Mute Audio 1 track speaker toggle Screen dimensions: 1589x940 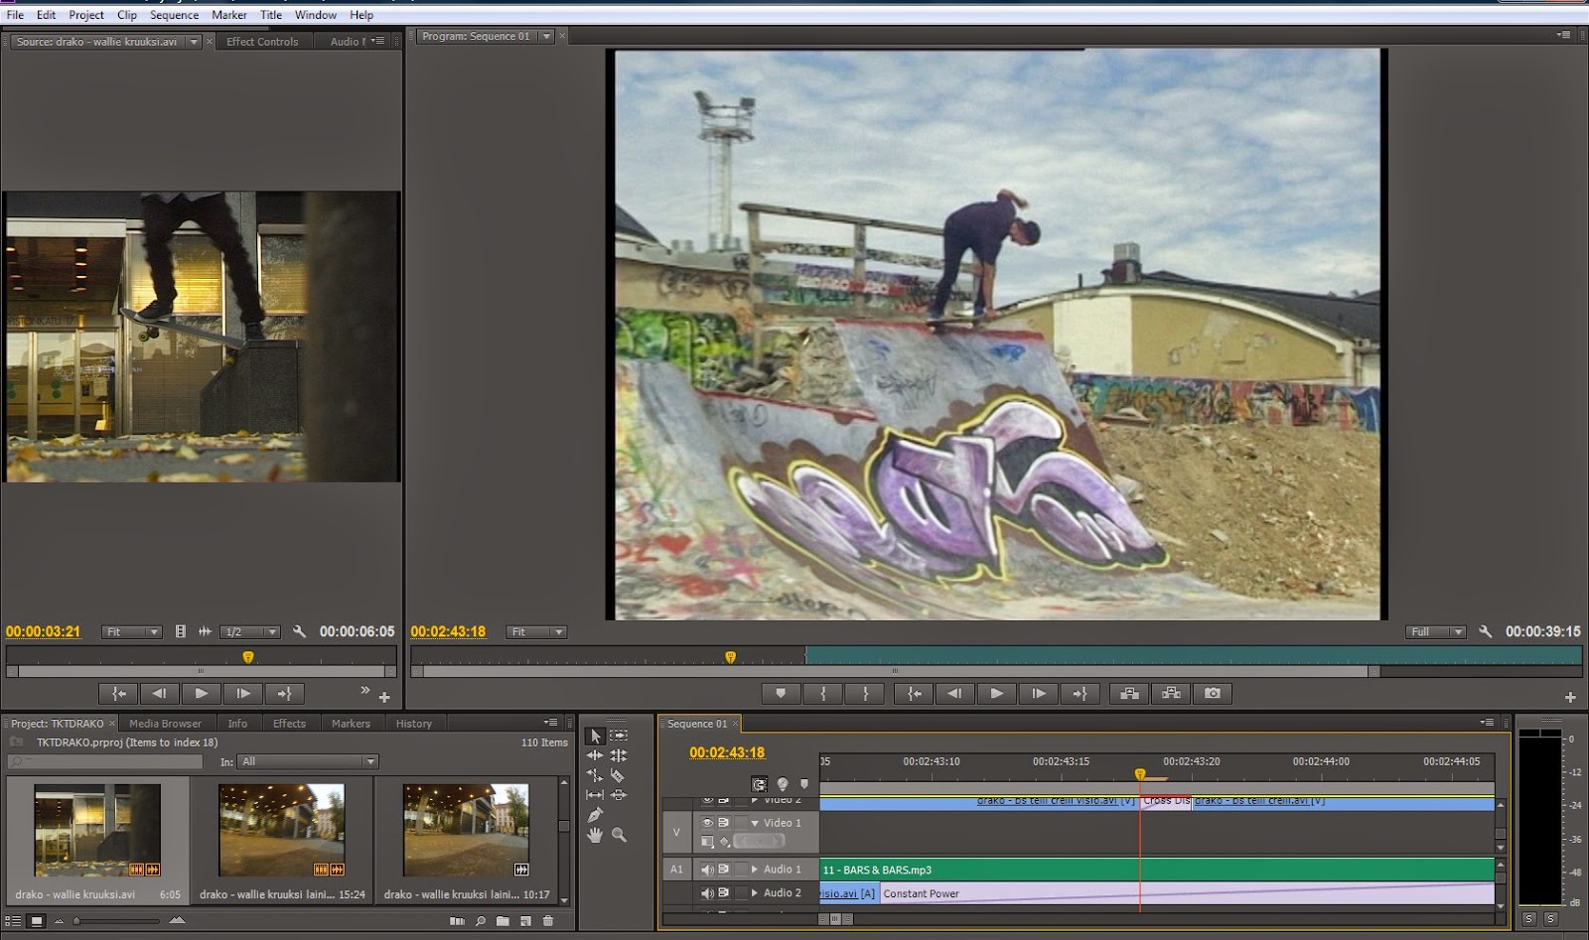tap(707, 870)
